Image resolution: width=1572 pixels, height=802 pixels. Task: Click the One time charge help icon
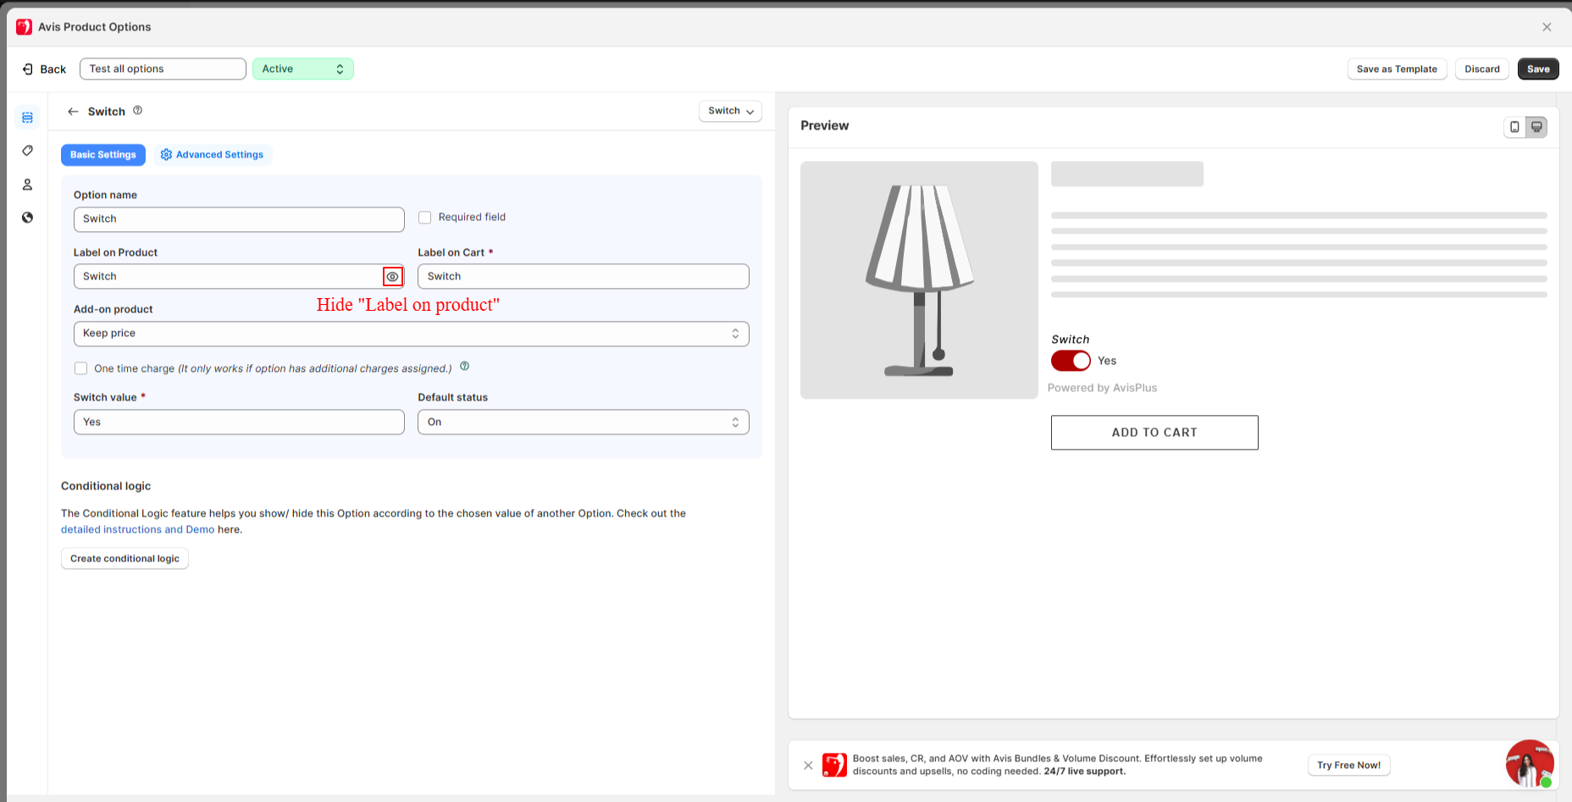tap(464, 367)
